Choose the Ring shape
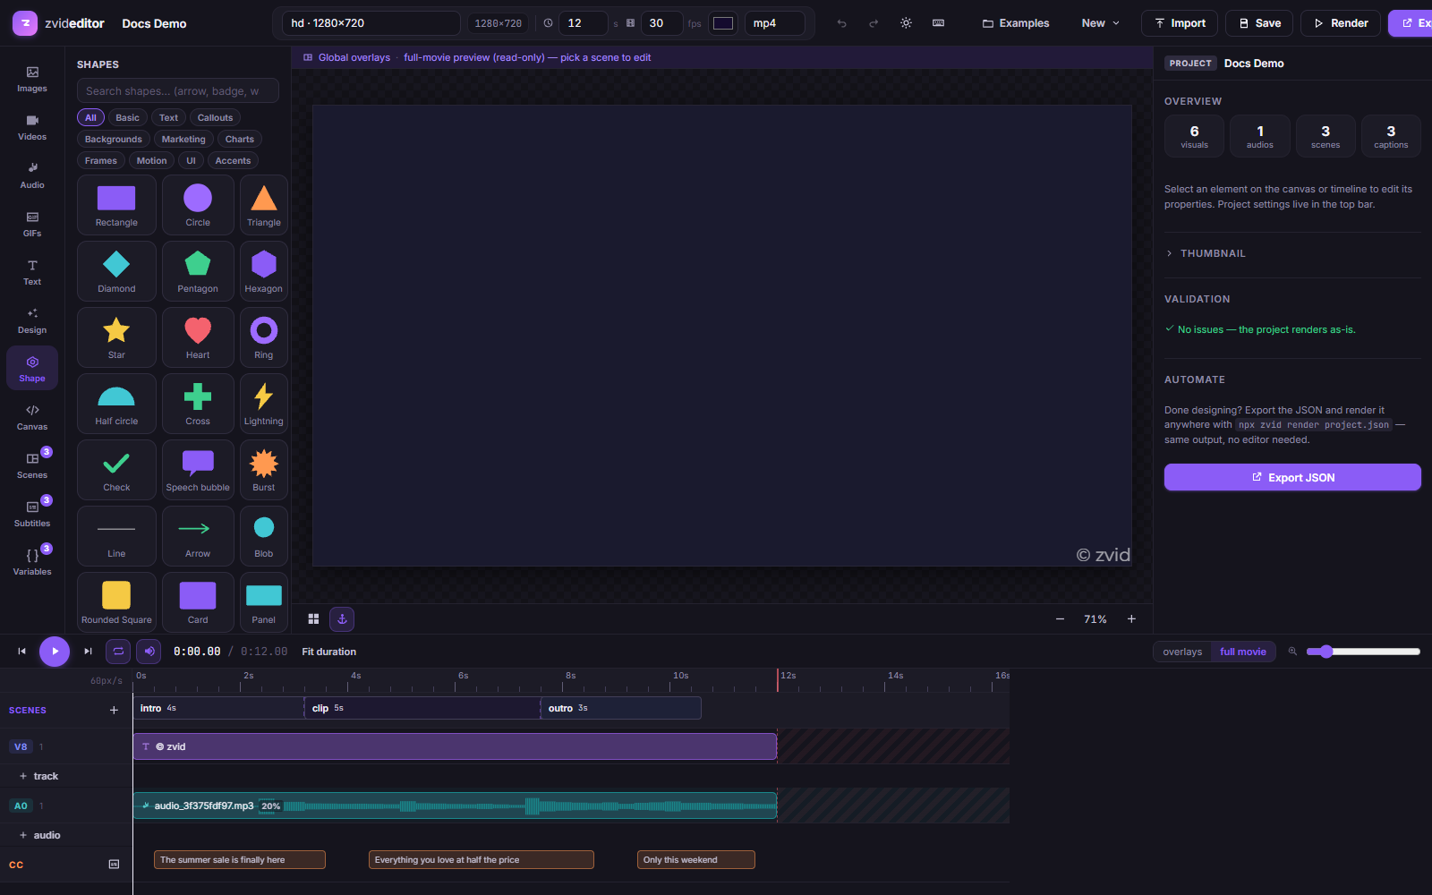 pos(264,337)
